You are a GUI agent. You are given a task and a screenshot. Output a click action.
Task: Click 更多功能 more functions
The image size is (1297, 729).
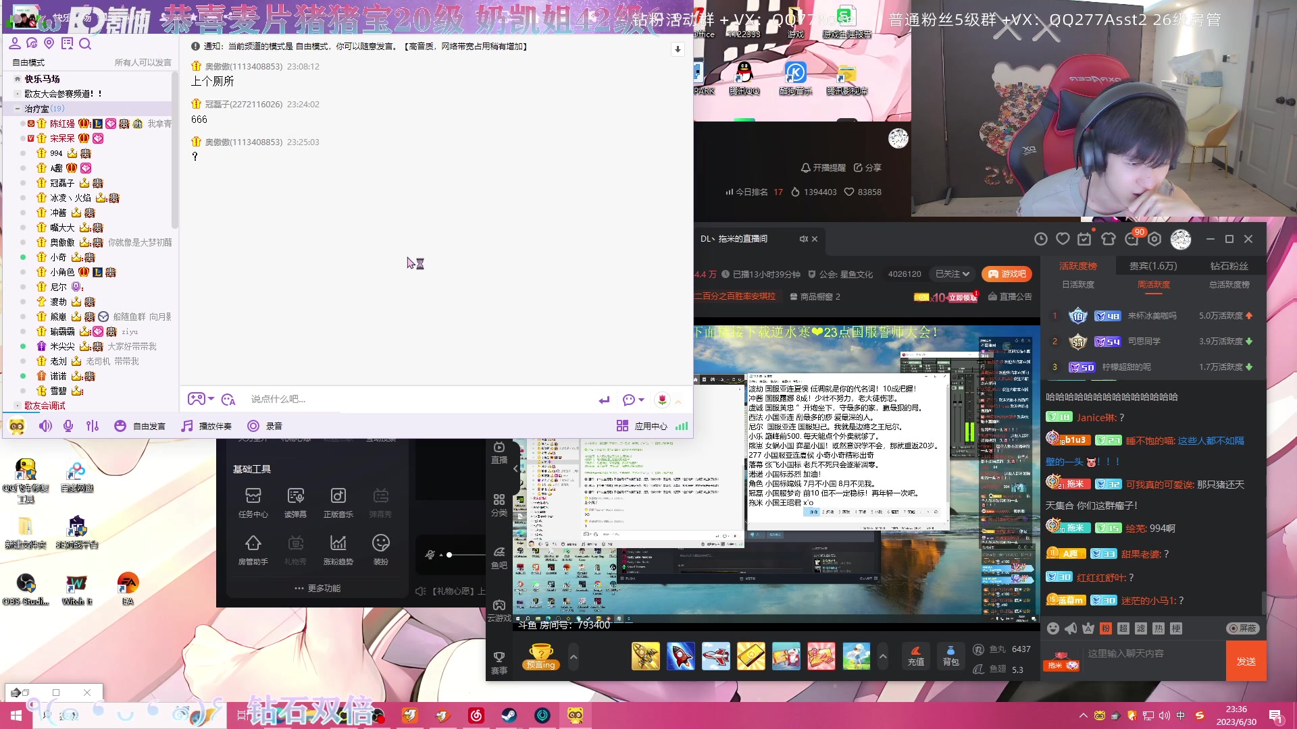tap(317, 588)
